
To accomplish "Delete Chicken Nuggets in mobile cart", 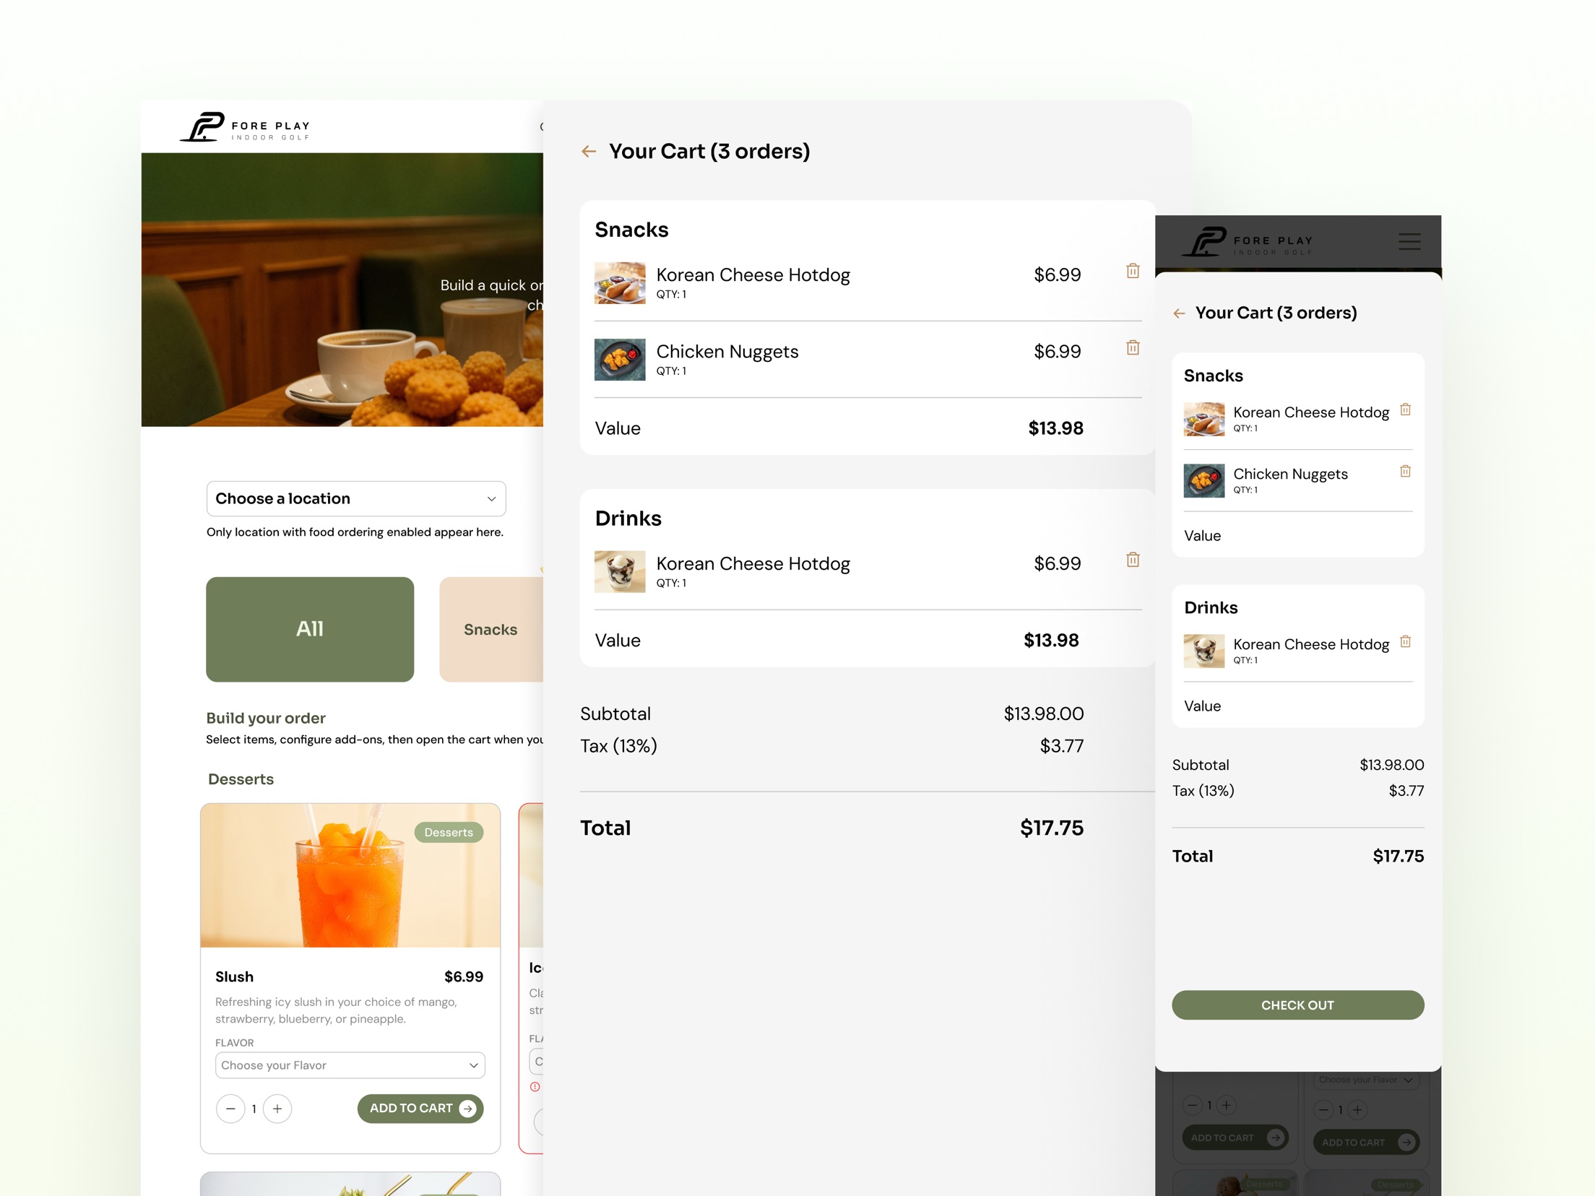I will tap(1405, 471).
